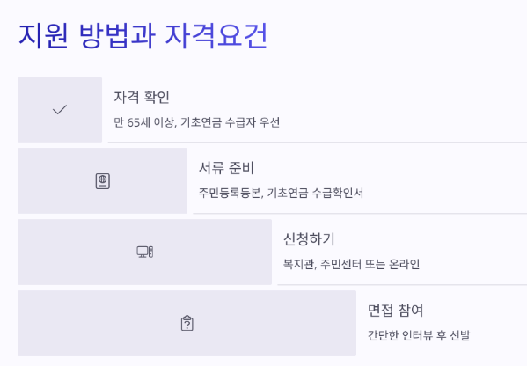Click the text 주민등록등본
This screenshot has width=527, height=366.
[x=231, y=193]
